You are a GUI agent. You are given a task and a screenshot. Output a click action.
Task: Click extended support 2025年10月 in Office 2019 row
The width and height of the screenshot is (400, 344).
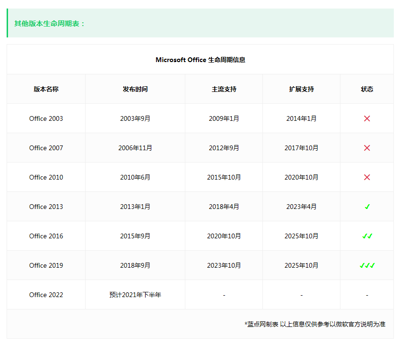[302, 265]
